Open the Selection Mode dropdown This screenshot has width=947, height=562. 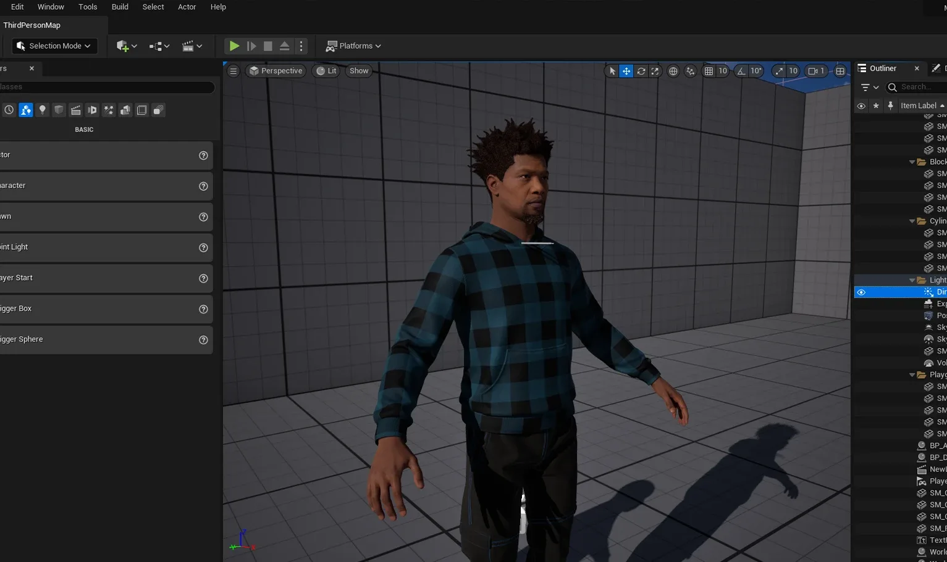tap(54, 46)
